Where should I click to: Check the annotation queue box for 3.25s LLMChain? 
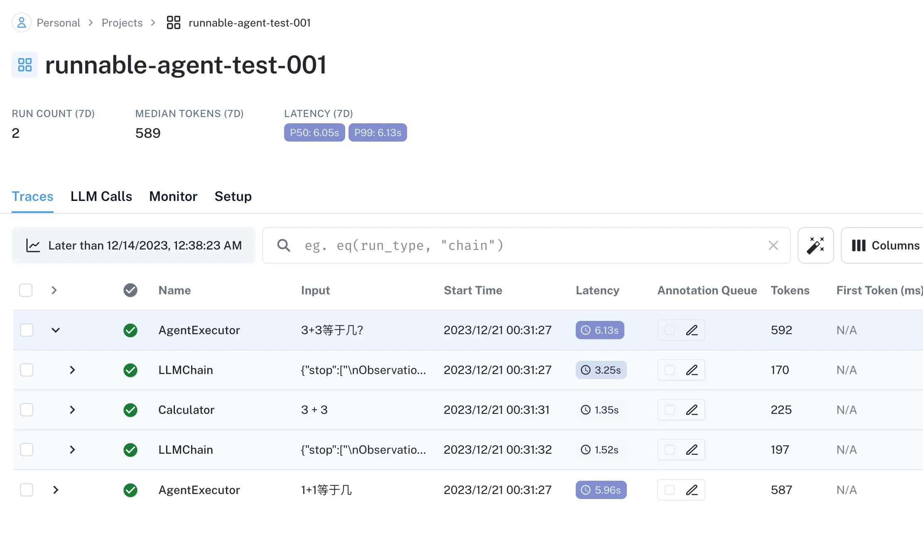669,370
